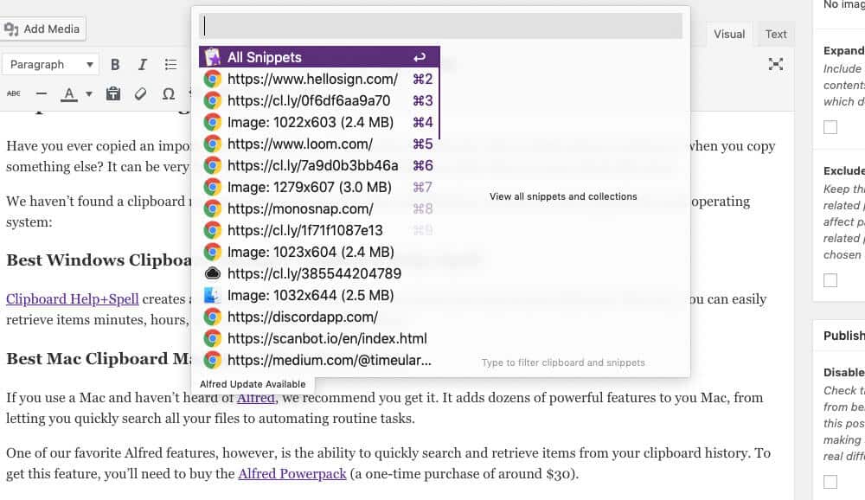Enable the Disable checkbox under Publish
This screenshot has width=865, height=500.
[830, 482]
